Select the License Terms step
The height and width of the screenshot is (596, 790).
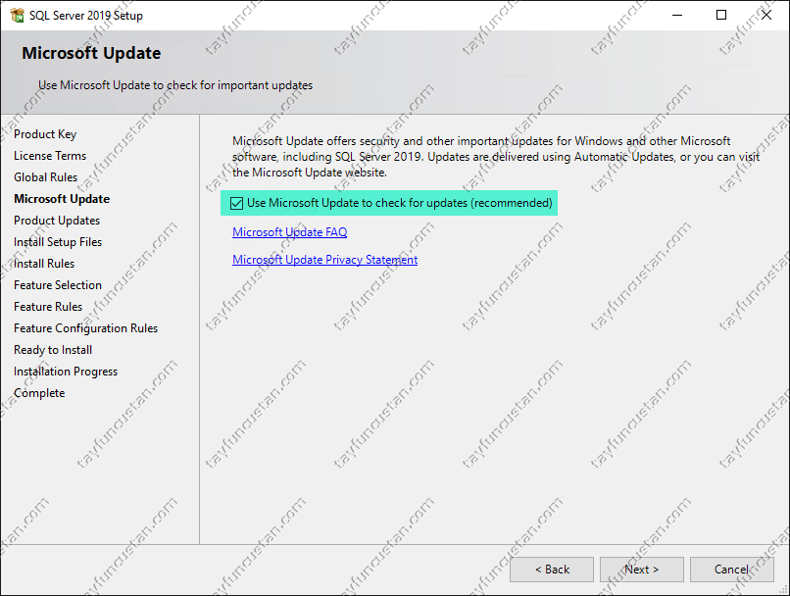50,156
